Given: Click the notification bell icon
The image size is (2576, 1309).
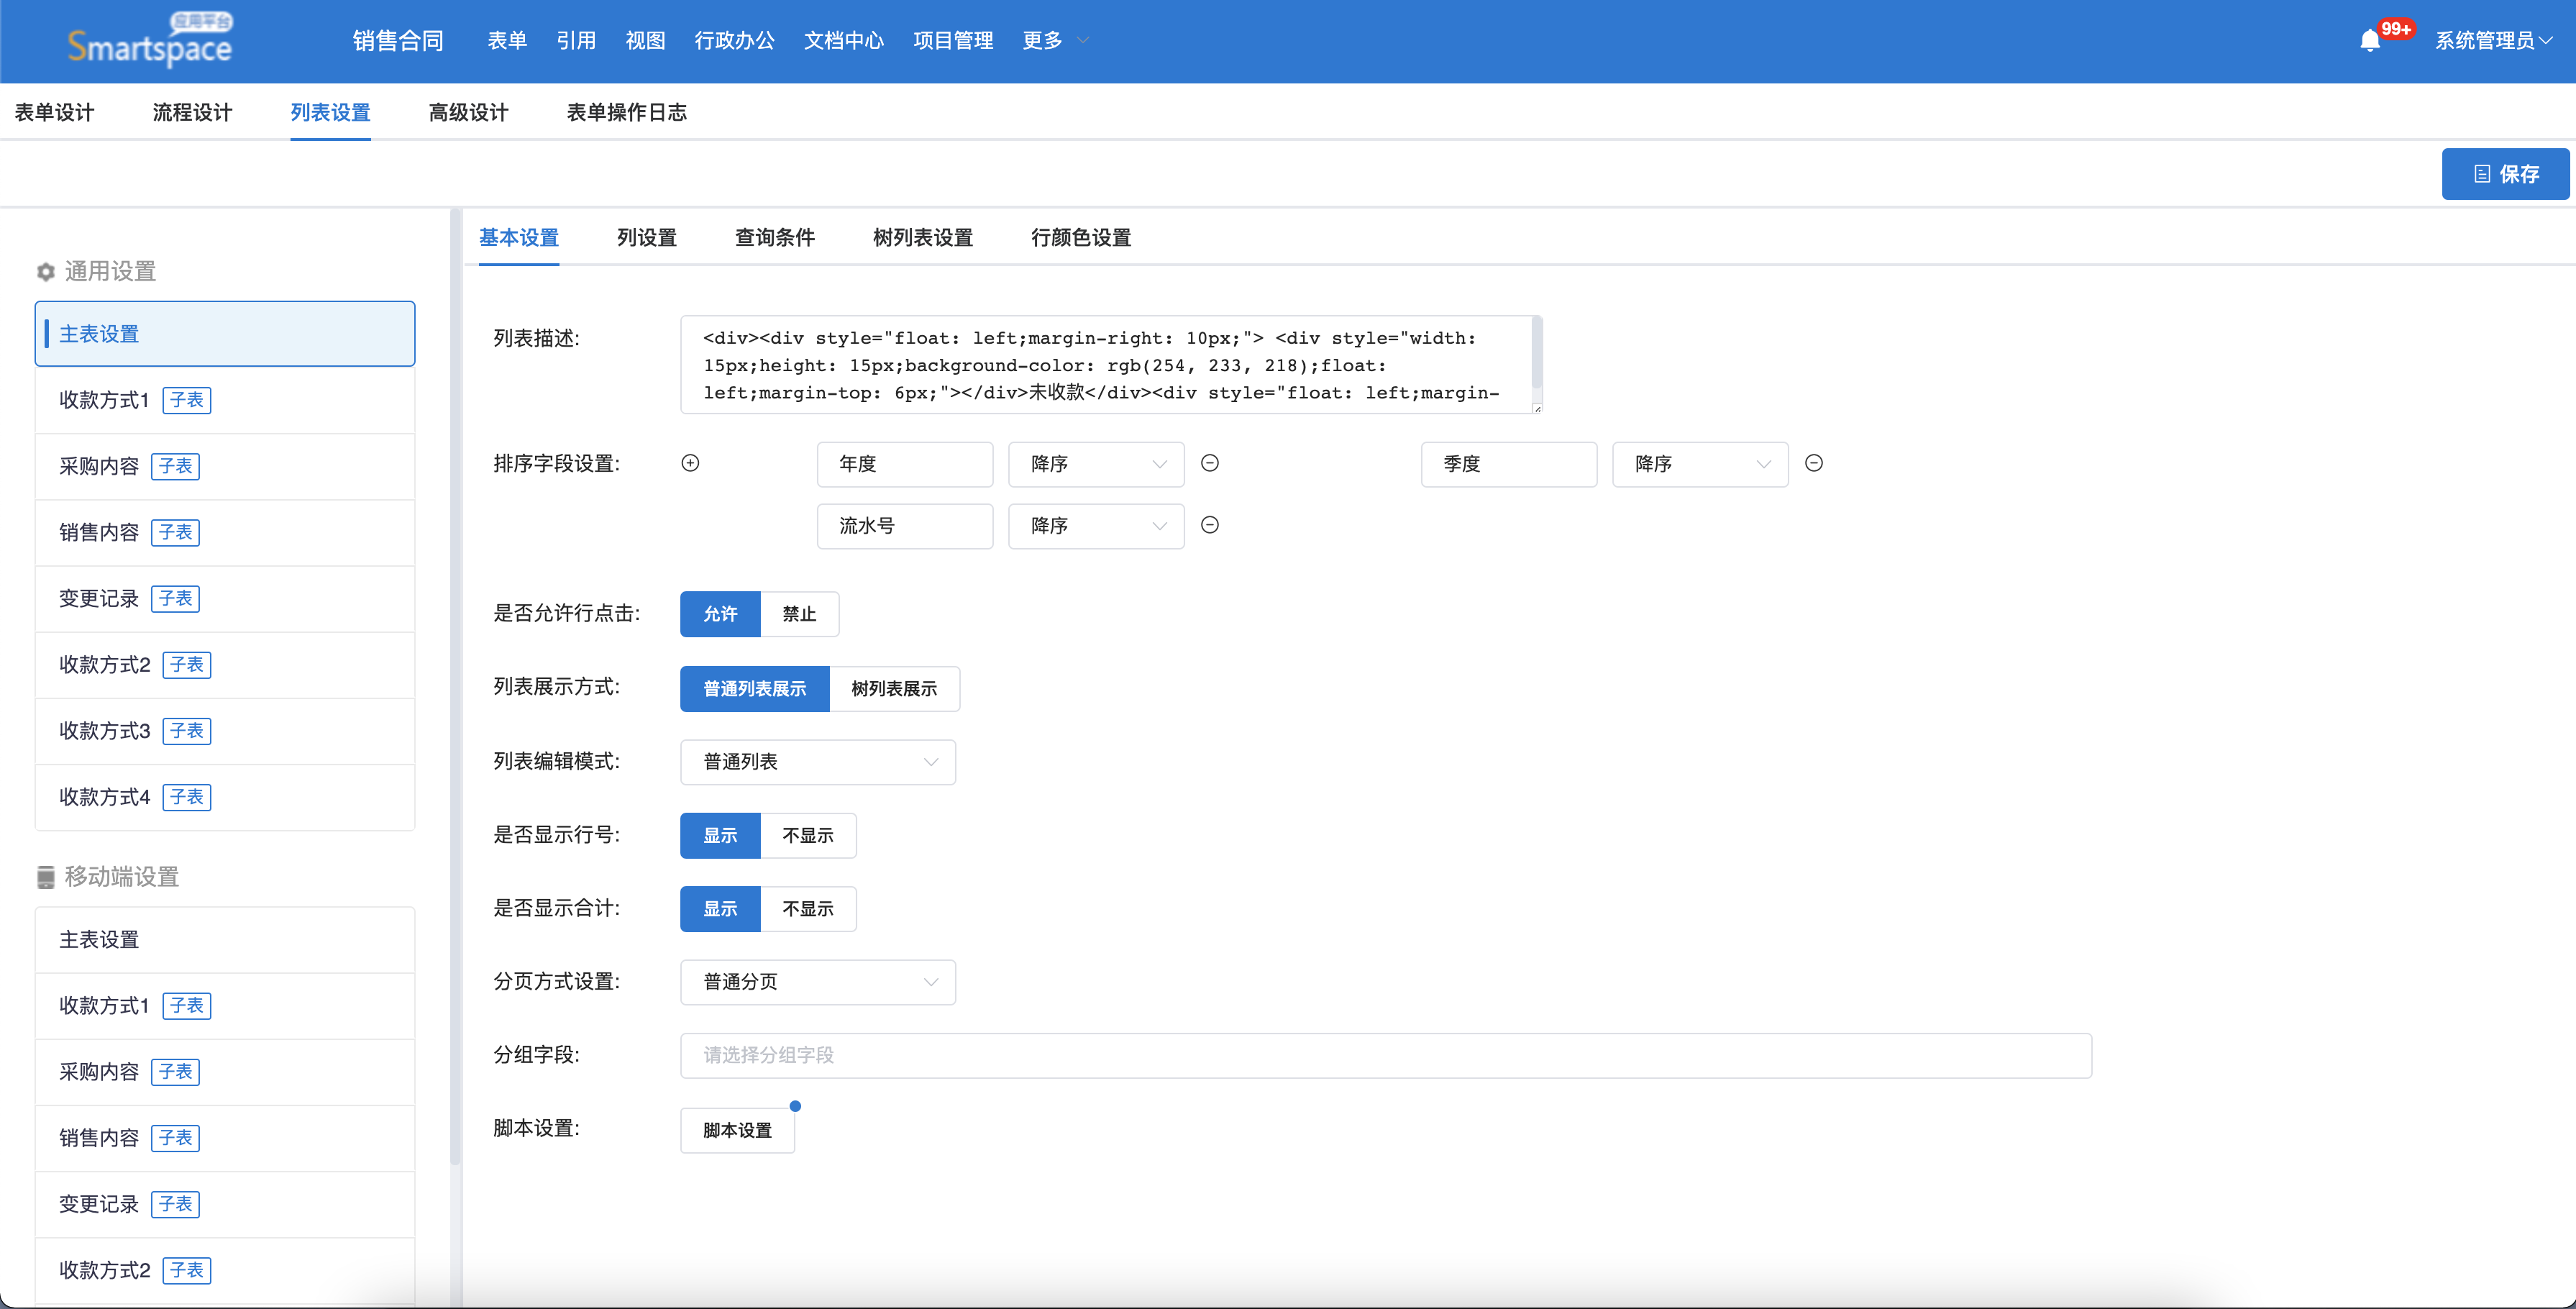Looking at the screenshot, I should click(2369, 41).
